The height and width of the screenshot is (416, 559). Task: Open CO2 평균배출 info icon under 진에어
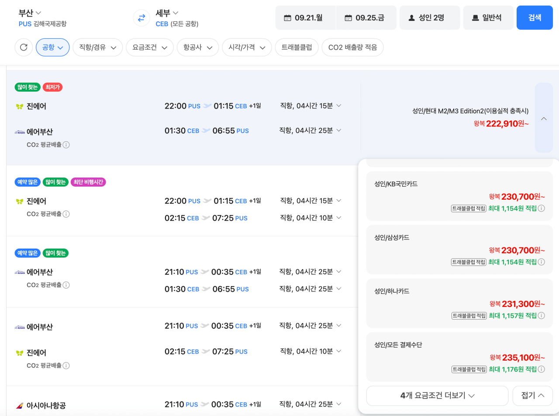click(x=66, y=214)
